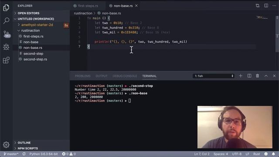This screenshot has height=157, width=279.
Task: Click the webcam video overlay
Action: coord(235,127)
